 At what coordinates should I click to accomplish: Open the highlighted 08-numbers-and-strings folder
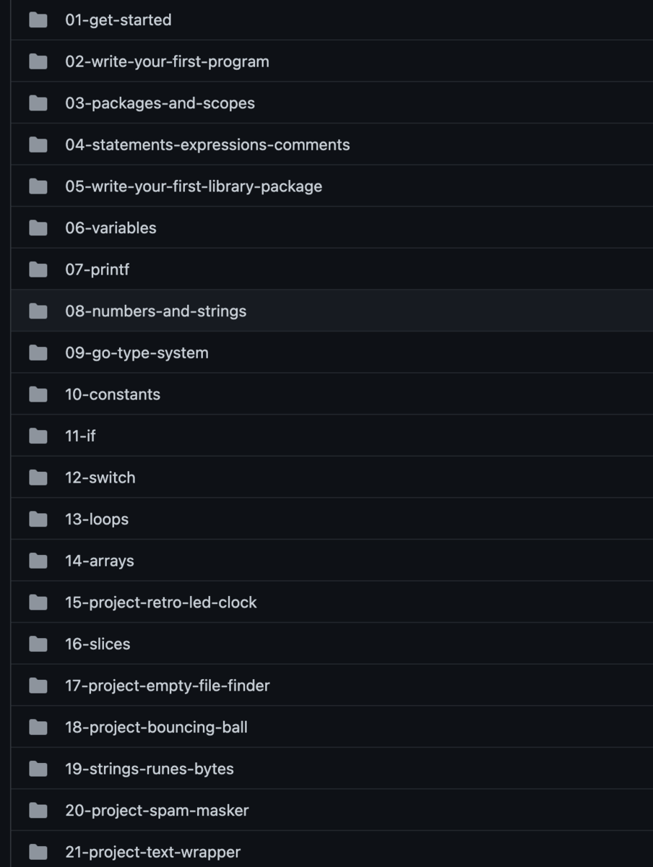(x=155, y=311)
